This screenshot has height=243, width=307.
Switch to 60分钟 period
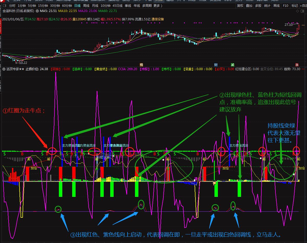[67, 6]
